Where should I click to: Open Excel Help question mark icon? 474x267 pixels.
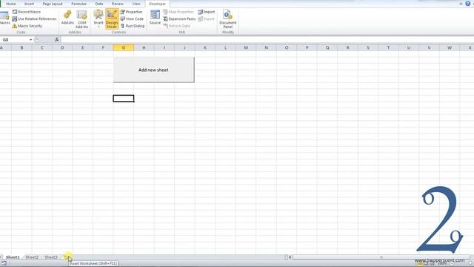tap(467, 4)
